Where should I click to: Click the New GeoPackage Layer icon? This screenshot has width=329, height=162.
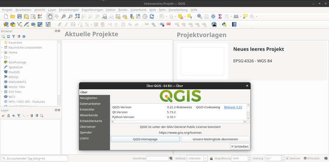click(x=13, y=25)
